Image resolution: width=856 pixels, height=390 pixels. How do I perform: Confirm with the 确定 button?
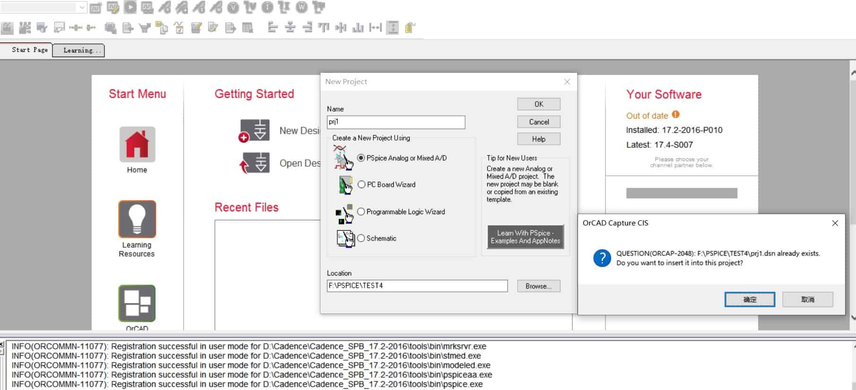click(x=750, y=299)
